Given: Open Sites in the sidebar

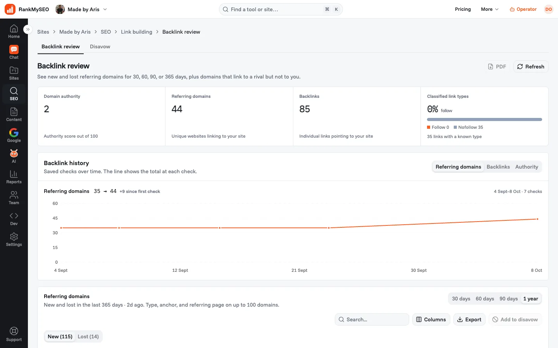Looking at the screenshot, I should click(x=14, y=73).
